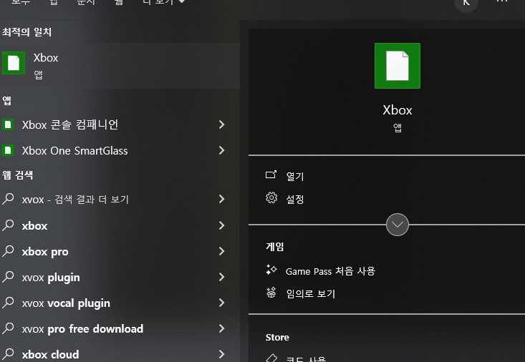Viewport: 525px width, 362px height.
Task: Open 설정 via the gear icon
Action: [271, 198]
